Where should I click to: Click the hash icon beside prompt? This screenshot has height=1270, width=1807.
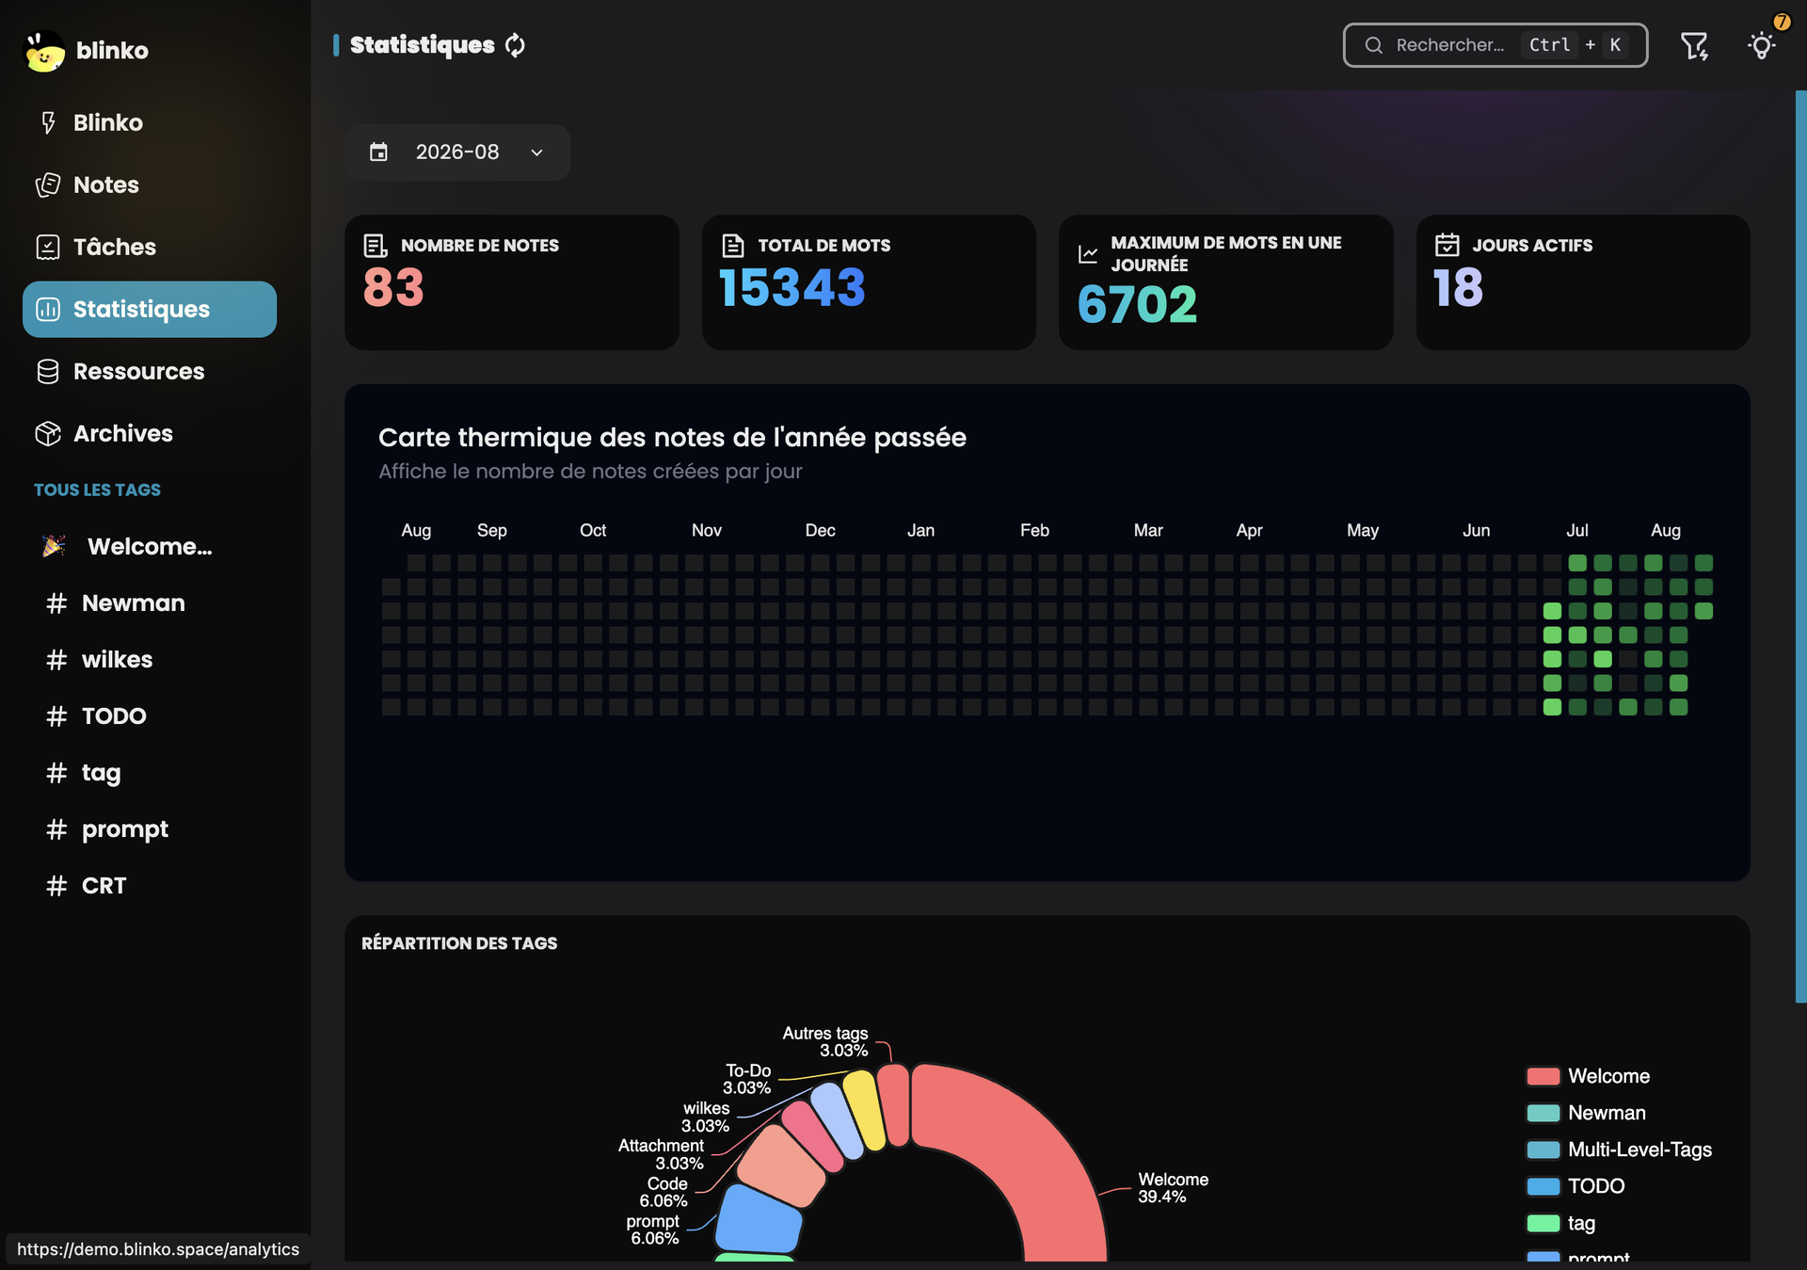[56, 828]
